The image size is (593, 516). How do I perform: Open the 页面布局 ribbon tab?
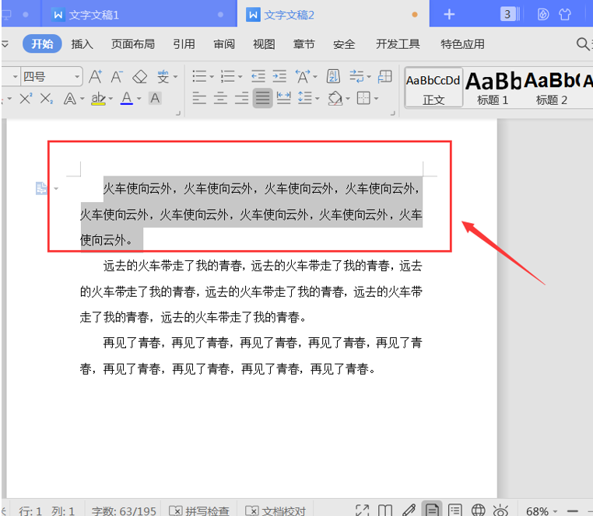click(x=133, y=44)
